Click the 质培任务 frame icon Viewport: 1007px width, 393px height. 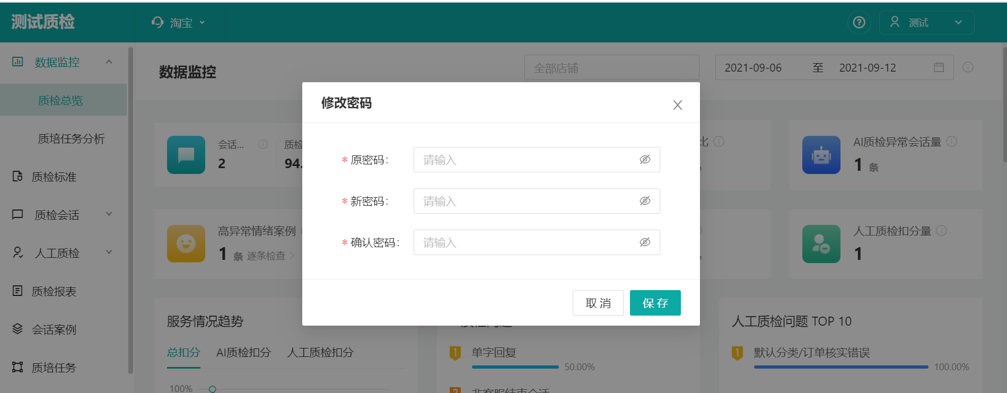(17, 367)
